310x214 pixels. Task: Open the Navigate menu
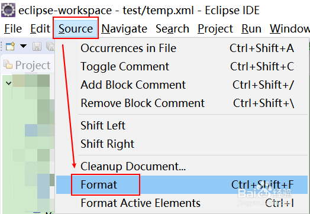(x=124, y=28)
